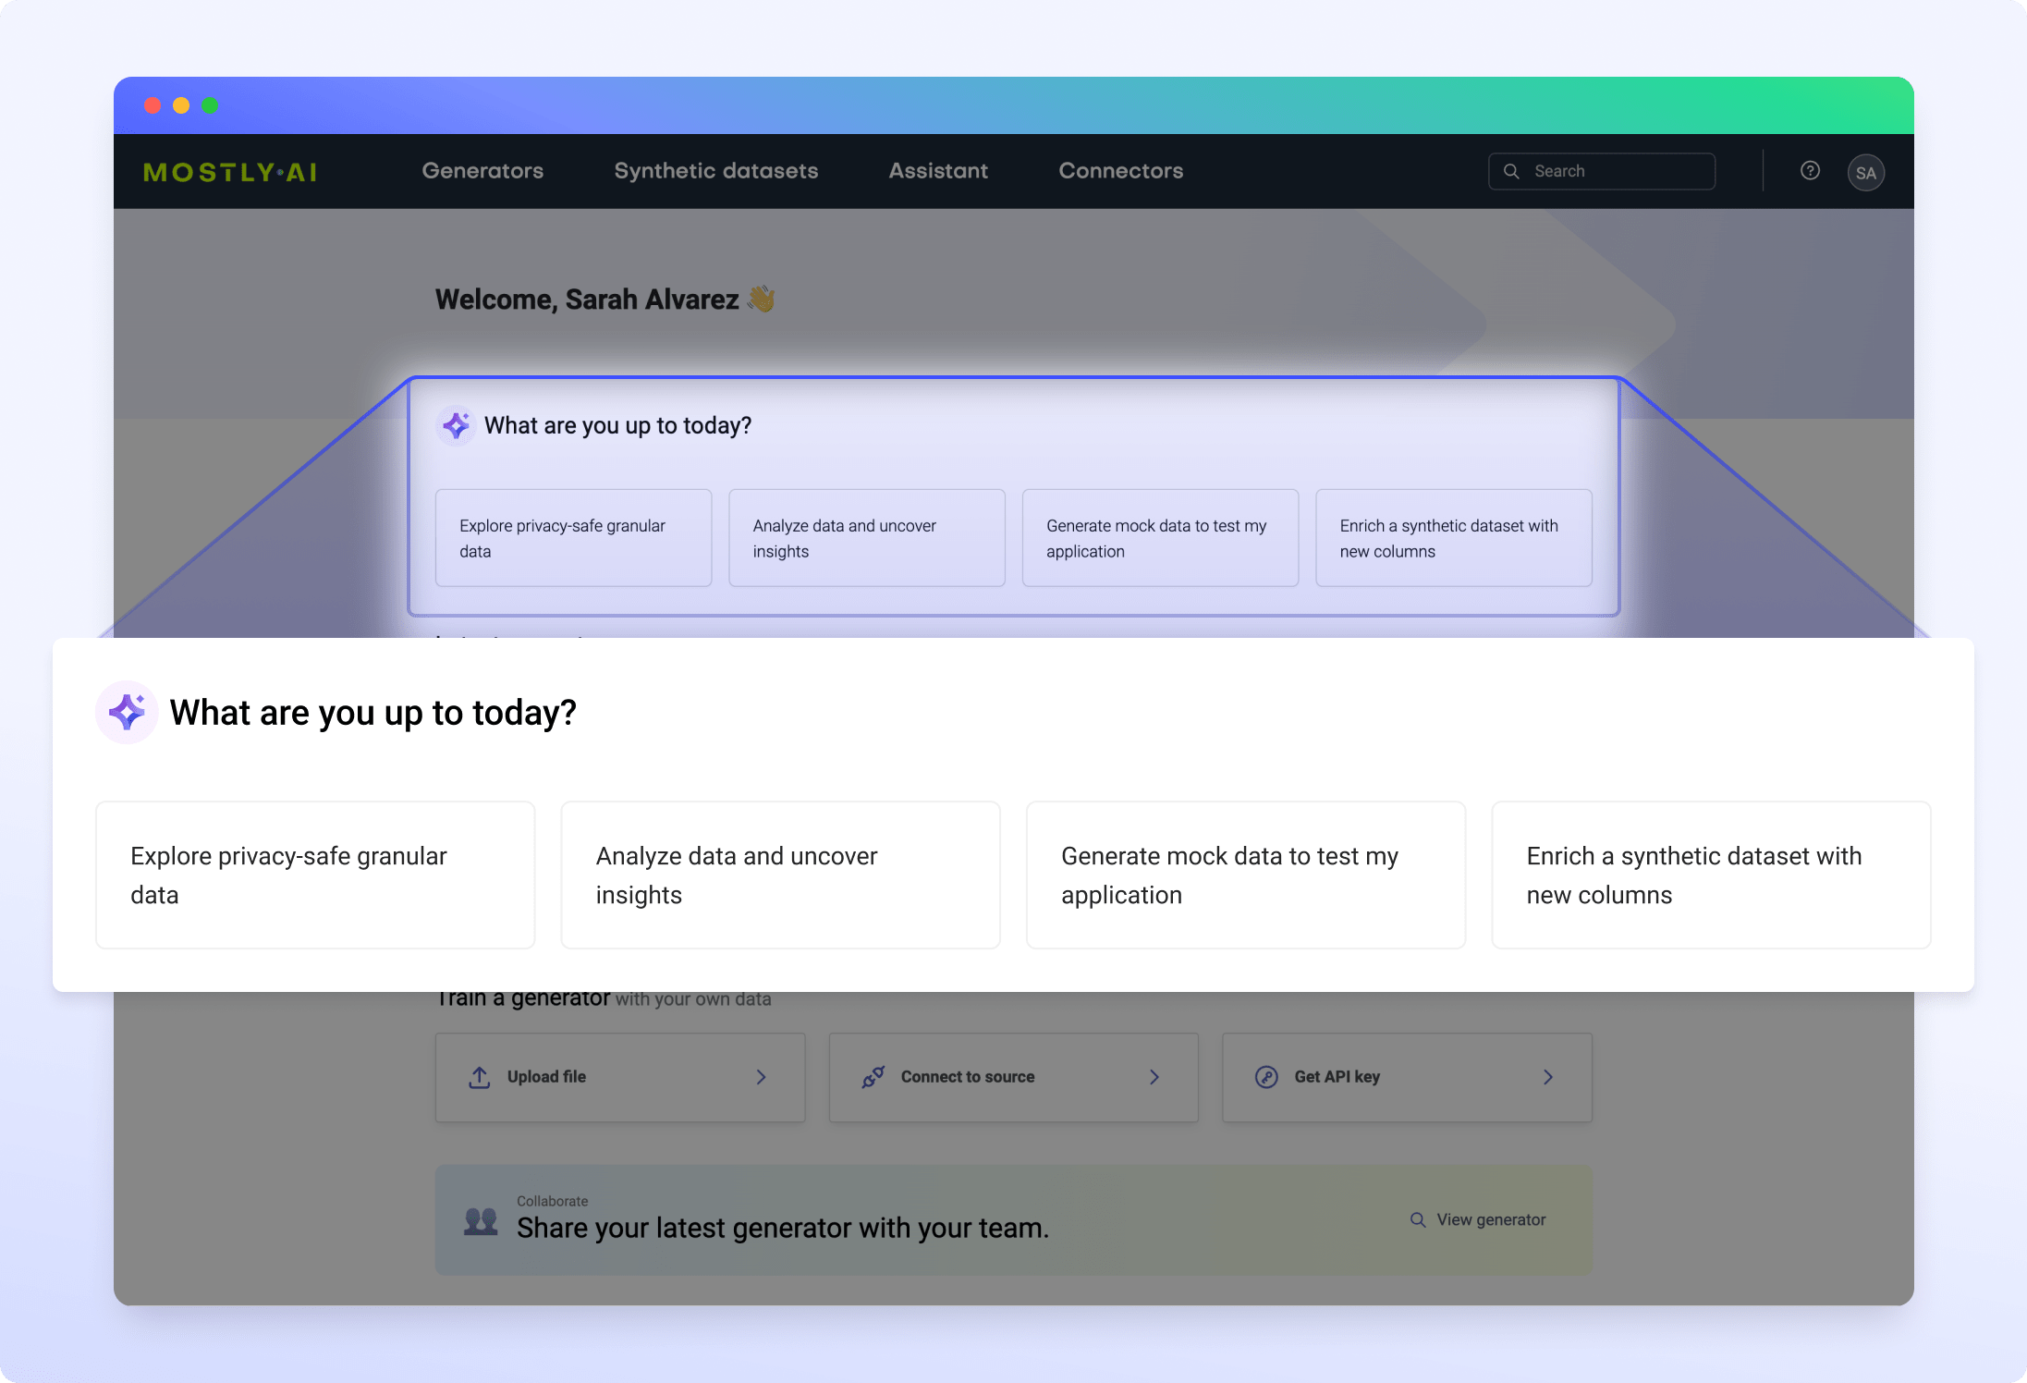Viewport: 2027px width, 1383px height.
Task: Click the 'Collaborate' label
Action: (x=553, y=1201)
